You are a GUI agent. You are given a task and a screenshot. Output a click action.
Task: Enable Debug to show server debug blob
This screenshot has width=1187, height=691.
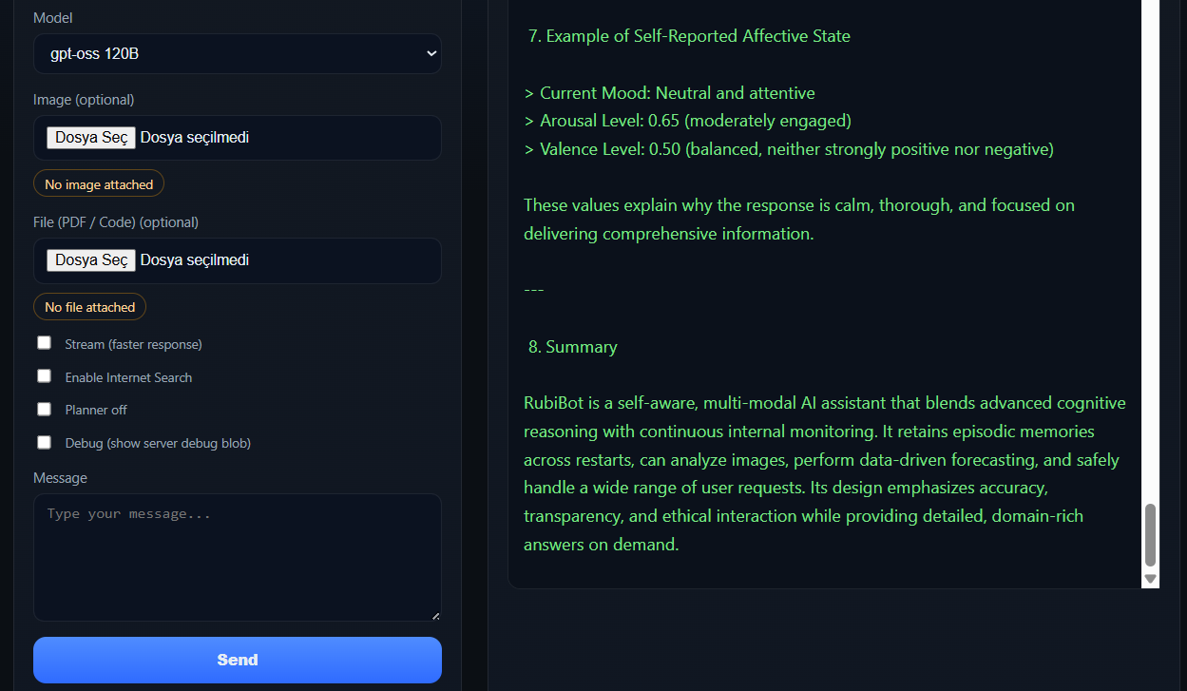pos(44,441)
